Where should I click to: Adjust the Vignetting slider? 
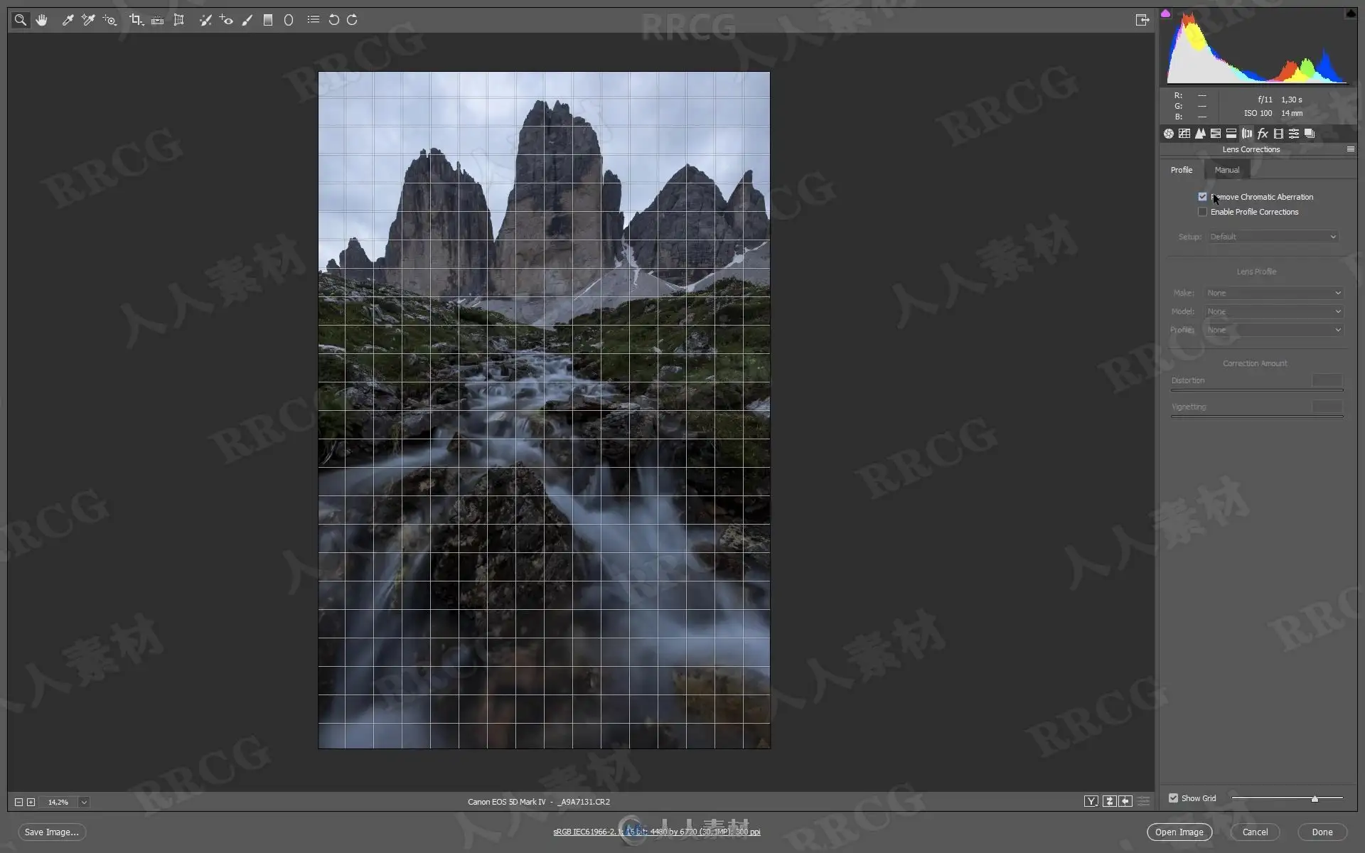click(x=1257, y=417)
